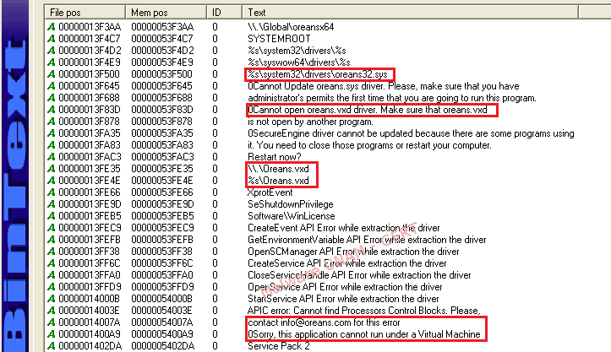The image size is (611, 352).
Task: Select the ANSI icon for row 00000013FAC3
Action: tap(51, 157)
